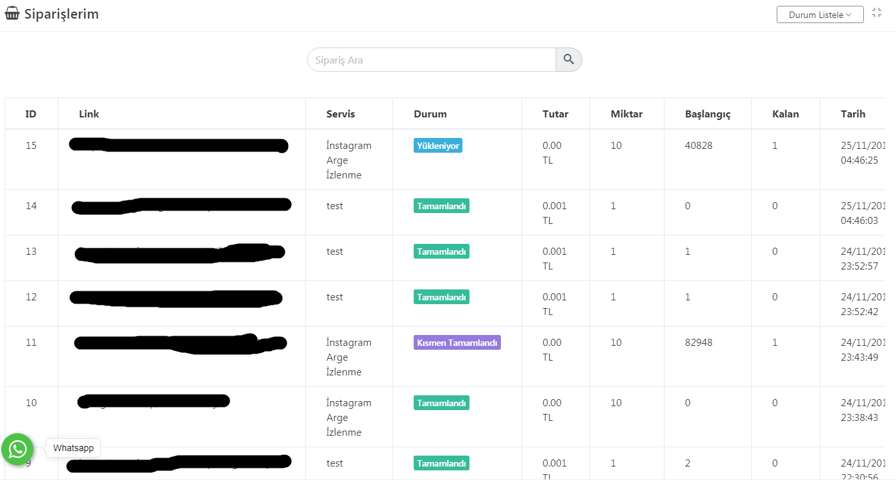The height and width of the screenshot is (480, 896).
Task: Click Başlangıç value 2 of order 9
Action: tap(688, 463)
